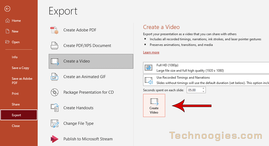The image size is (269, 146).
Task: Open the Full HD (1080p) quality dropdown
Action: click(x=206, y=68)
